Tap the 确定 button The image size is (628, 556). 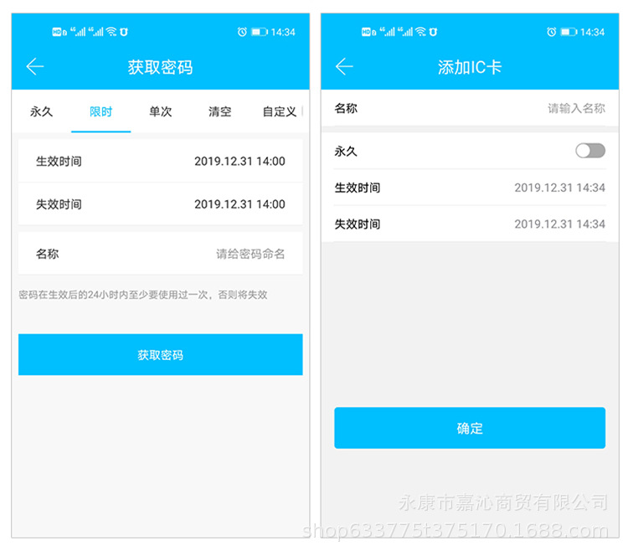pyautogui.click(x=470, y=428)
